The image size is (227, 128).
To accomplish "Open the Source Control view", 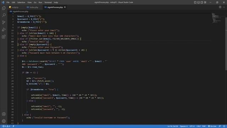I will pyautogui.click(x=4, y=22).
